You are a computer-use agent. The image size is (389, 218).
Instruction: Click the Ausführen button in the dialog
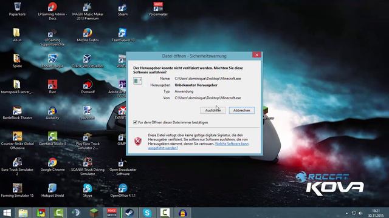pyautogui.click(x=213, y=110)
